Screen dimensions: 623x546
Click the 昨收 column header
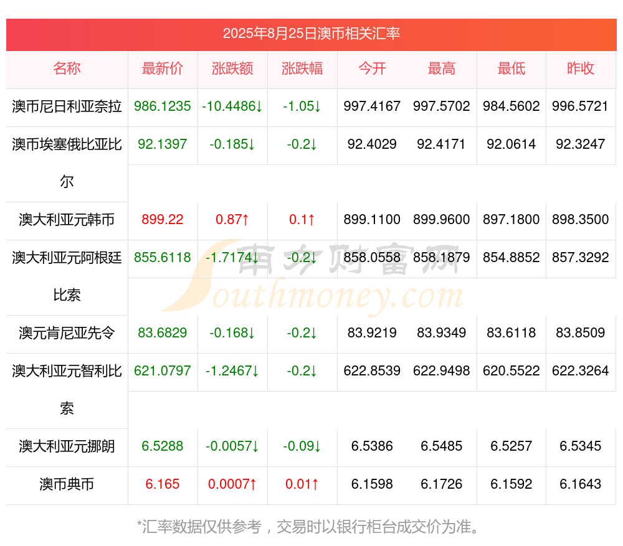pos(581,68)
